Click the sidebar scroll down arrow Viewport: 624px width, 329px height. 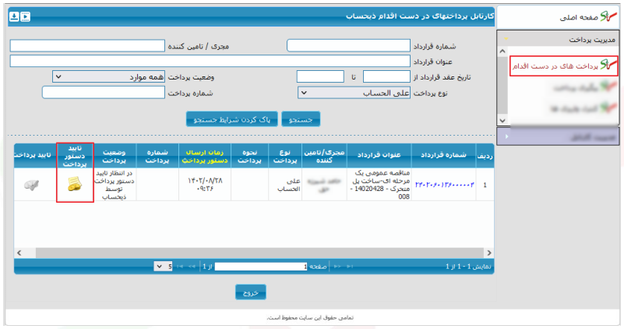click(502, 120)
